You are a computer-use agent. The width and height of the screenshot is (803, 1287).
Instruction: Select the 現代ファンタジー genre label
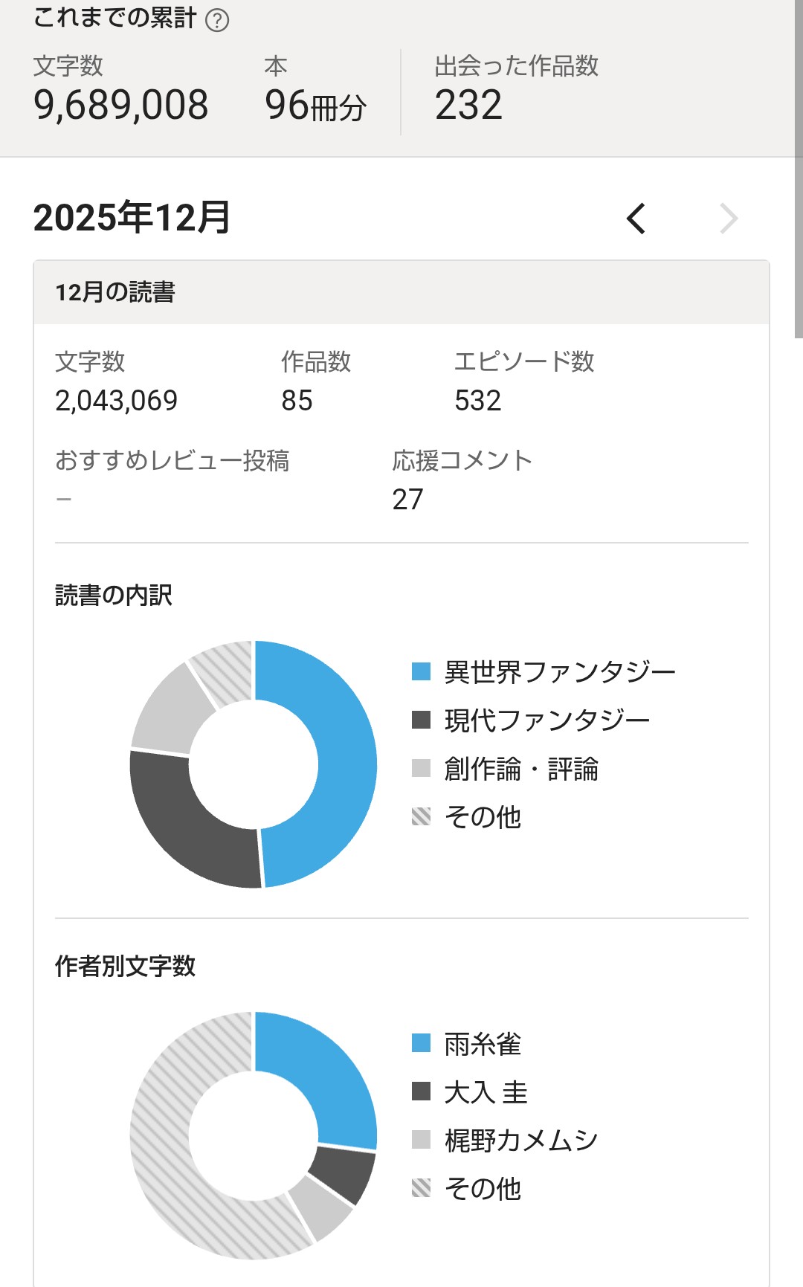click(546, 720)
